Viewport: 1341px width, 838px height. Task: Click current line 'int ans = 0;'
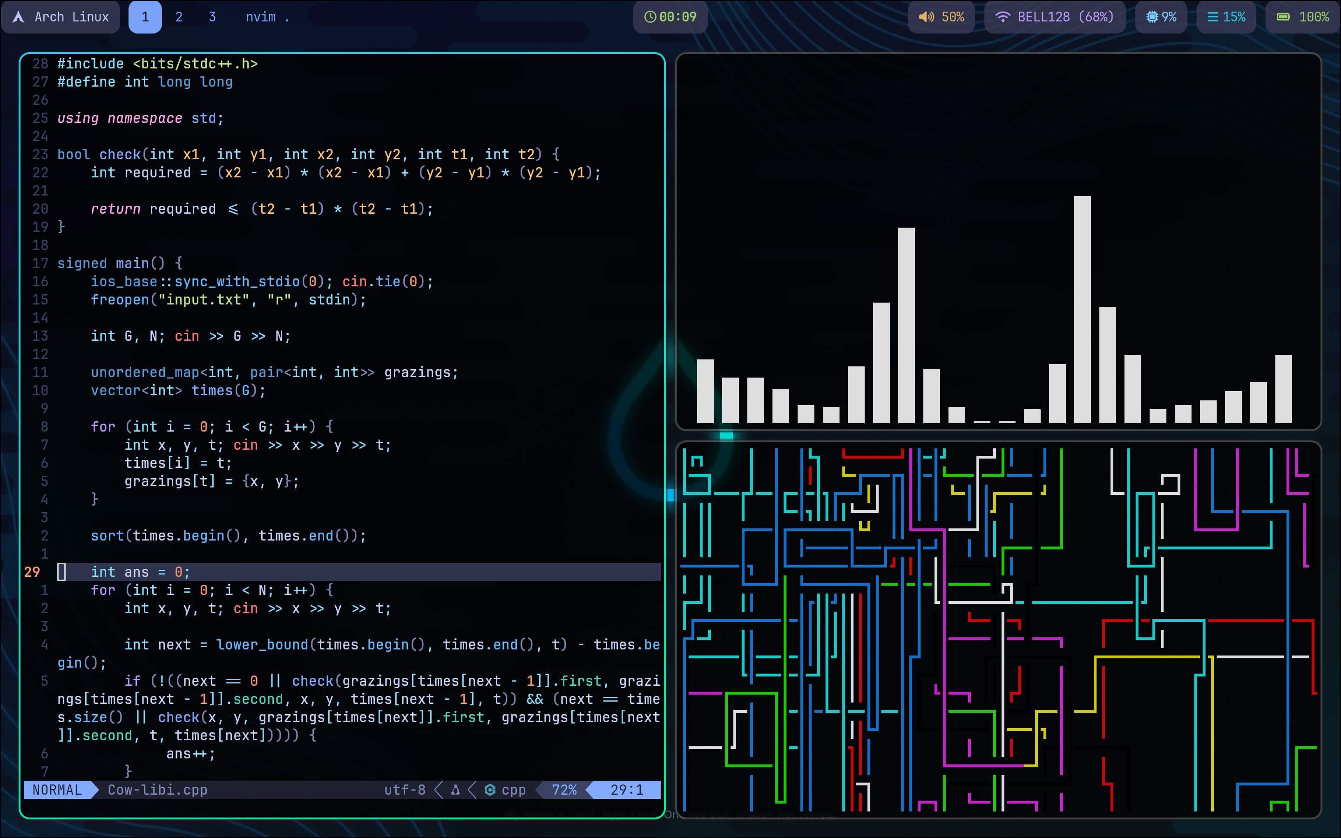coord(141,572)
